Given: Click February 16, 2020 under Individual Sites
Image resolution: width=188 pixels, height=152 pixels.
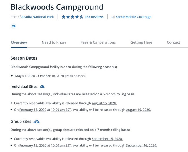Looking at the screenshot, I should pos(33,110).
